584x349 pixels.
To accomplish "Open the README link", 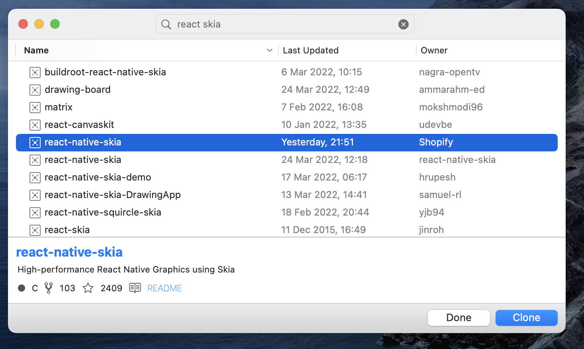I will point(165,288).
